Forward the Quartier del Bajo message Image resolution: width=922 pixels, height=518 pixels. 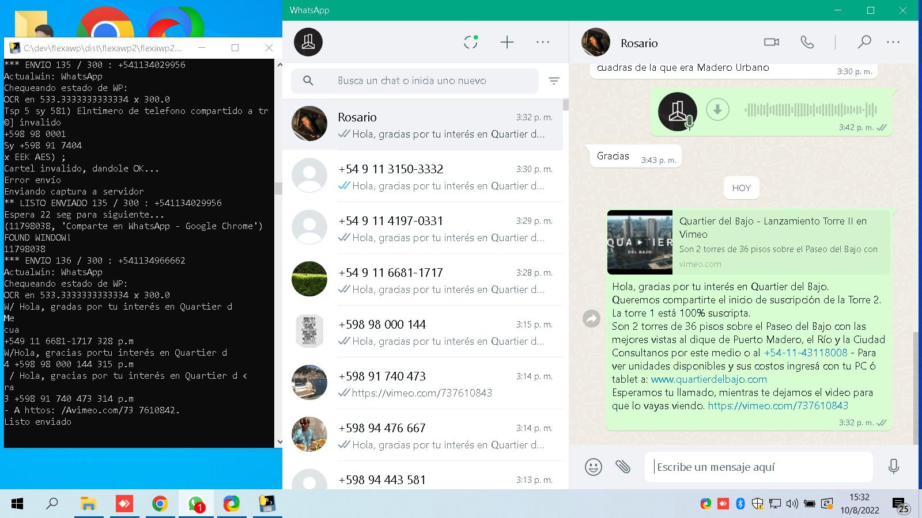tap(591, 318)
